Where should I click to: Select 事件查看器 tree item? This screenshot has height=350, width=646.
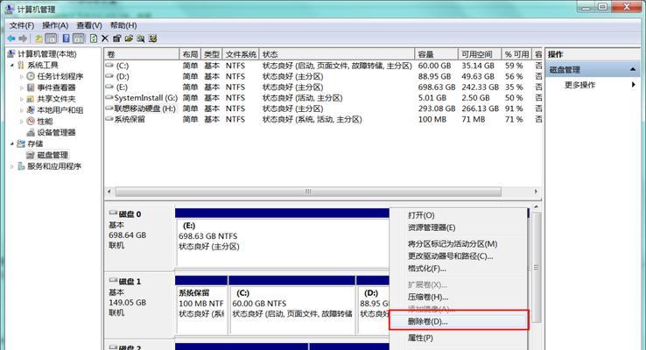[56, 87]
